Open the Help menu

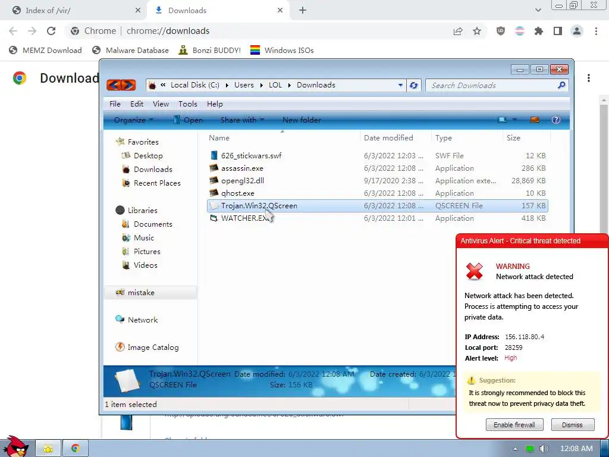click(x=215, y=104)
